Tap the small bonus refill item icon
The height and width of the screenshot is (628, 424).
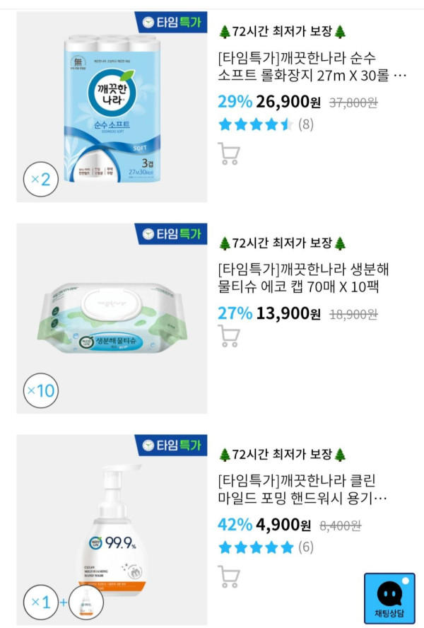click(86, 603)
